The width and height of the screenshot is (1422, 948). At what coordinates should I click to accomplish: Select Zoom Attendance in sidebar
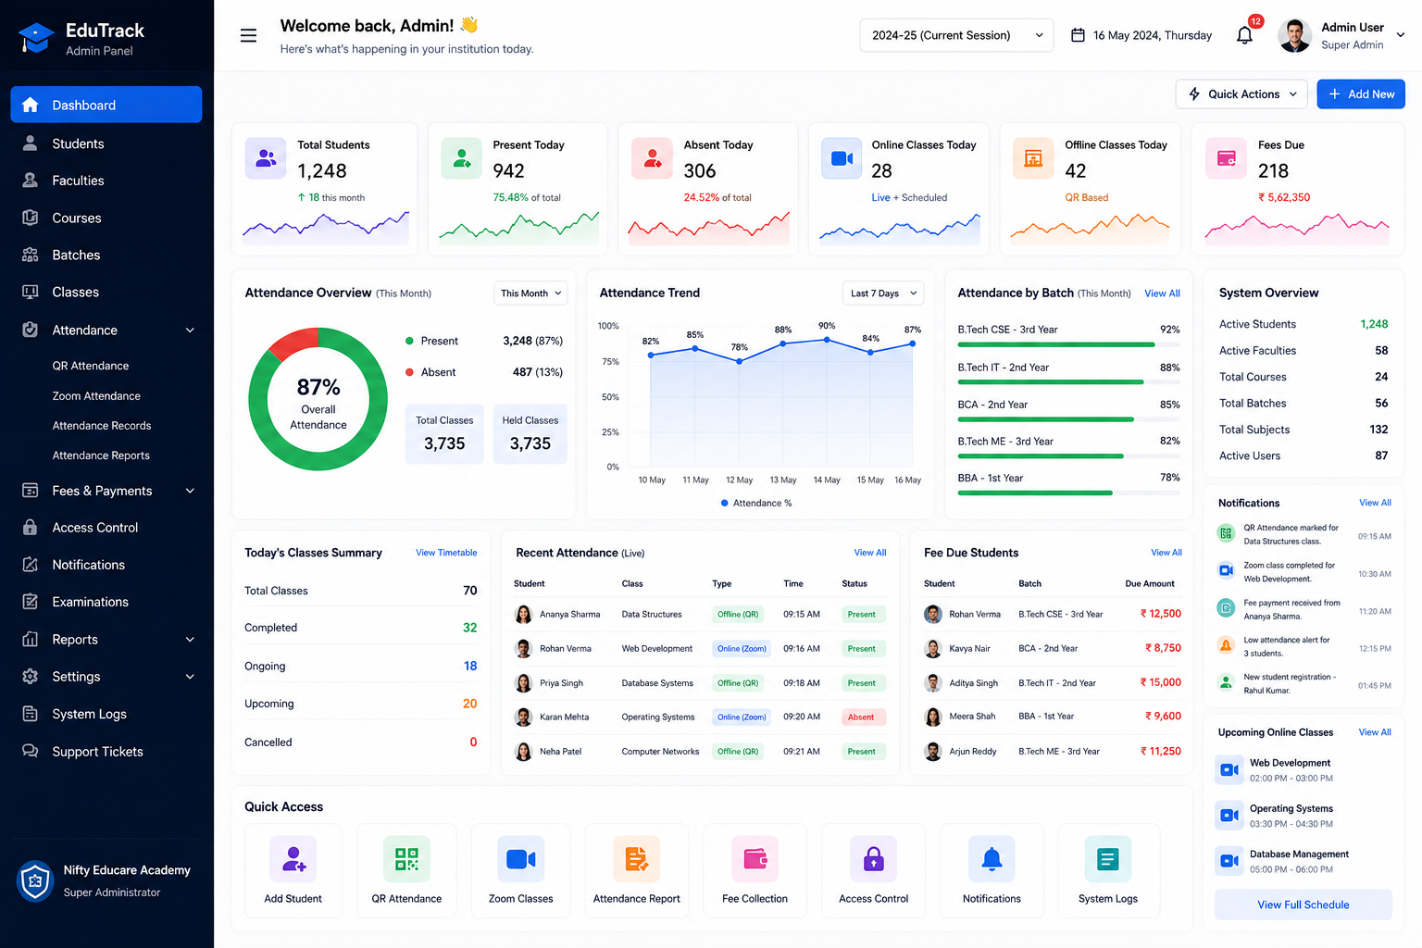[96, 395]
